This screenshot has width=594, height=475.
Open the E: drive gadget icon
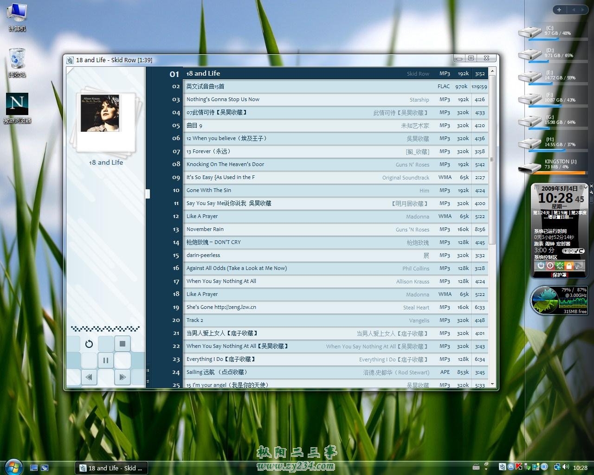tap(529, 77)
